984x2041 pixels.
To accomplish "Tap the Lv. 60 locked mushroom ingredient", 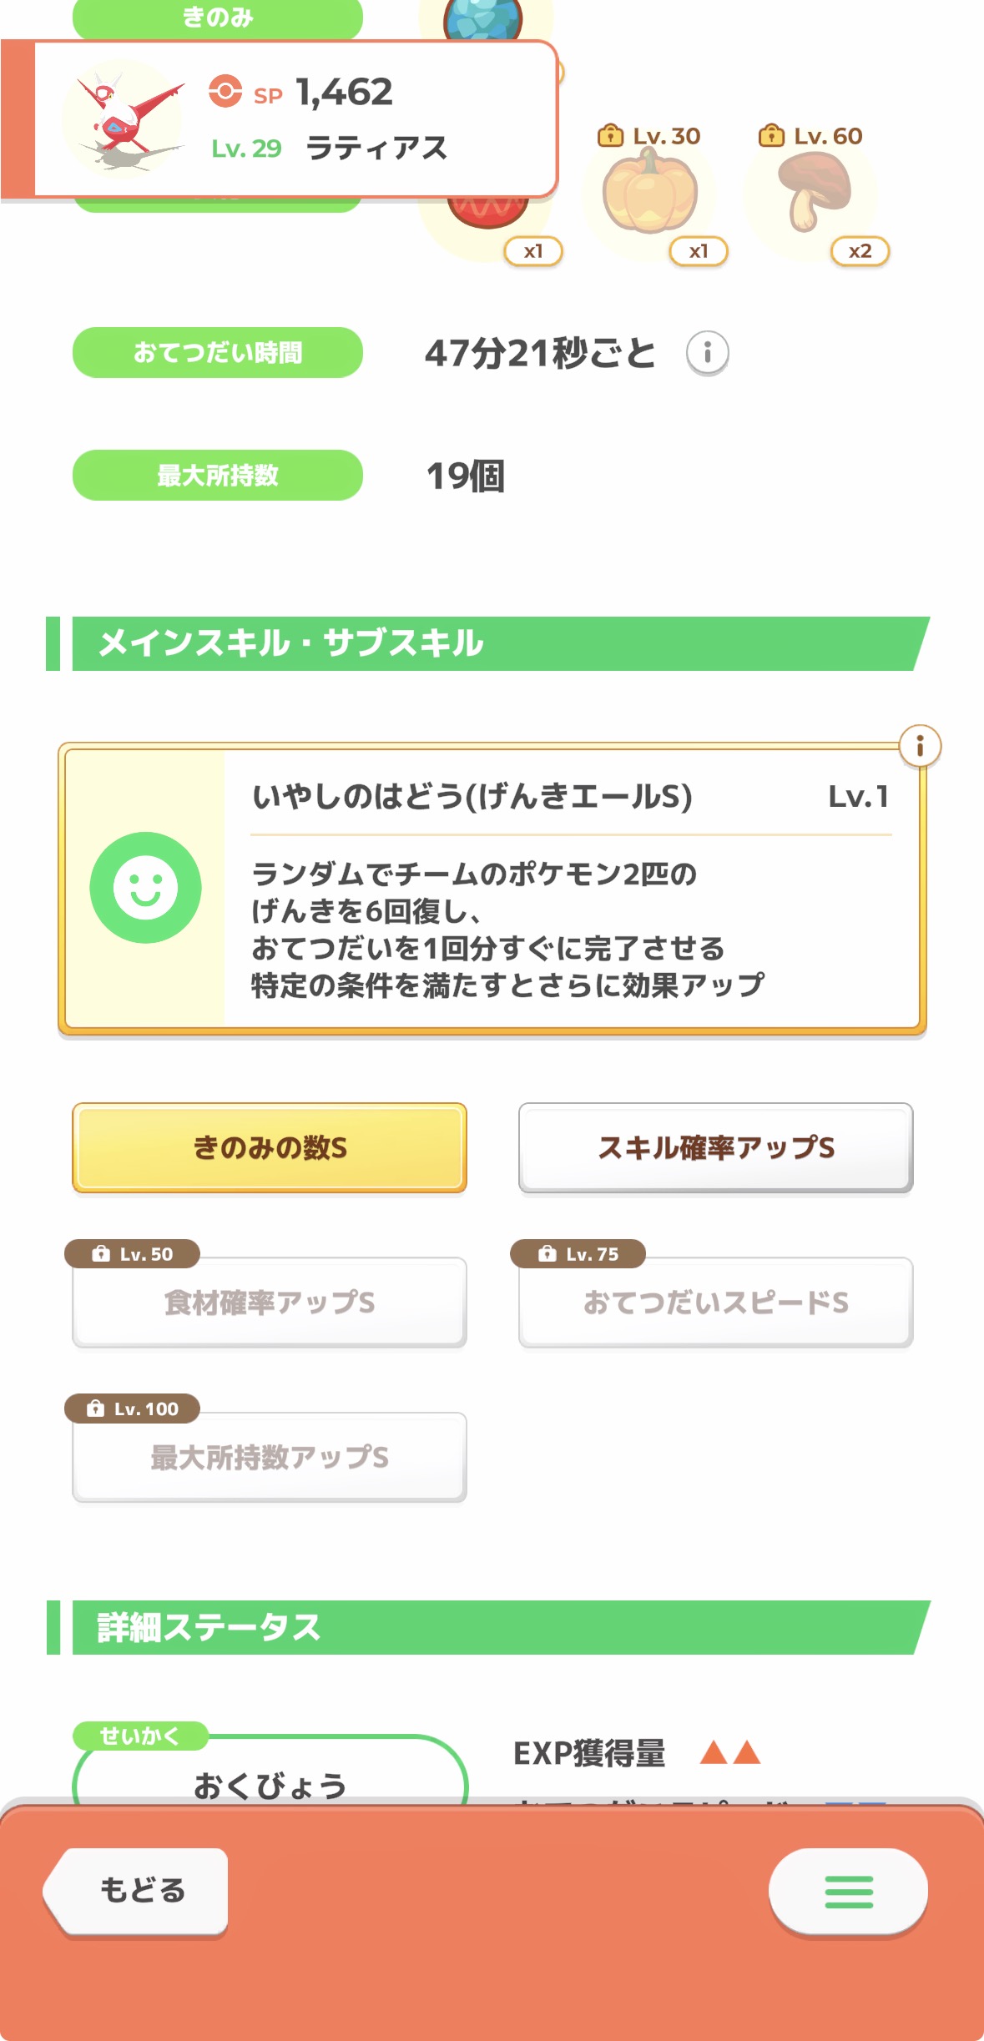I will 811,195.
